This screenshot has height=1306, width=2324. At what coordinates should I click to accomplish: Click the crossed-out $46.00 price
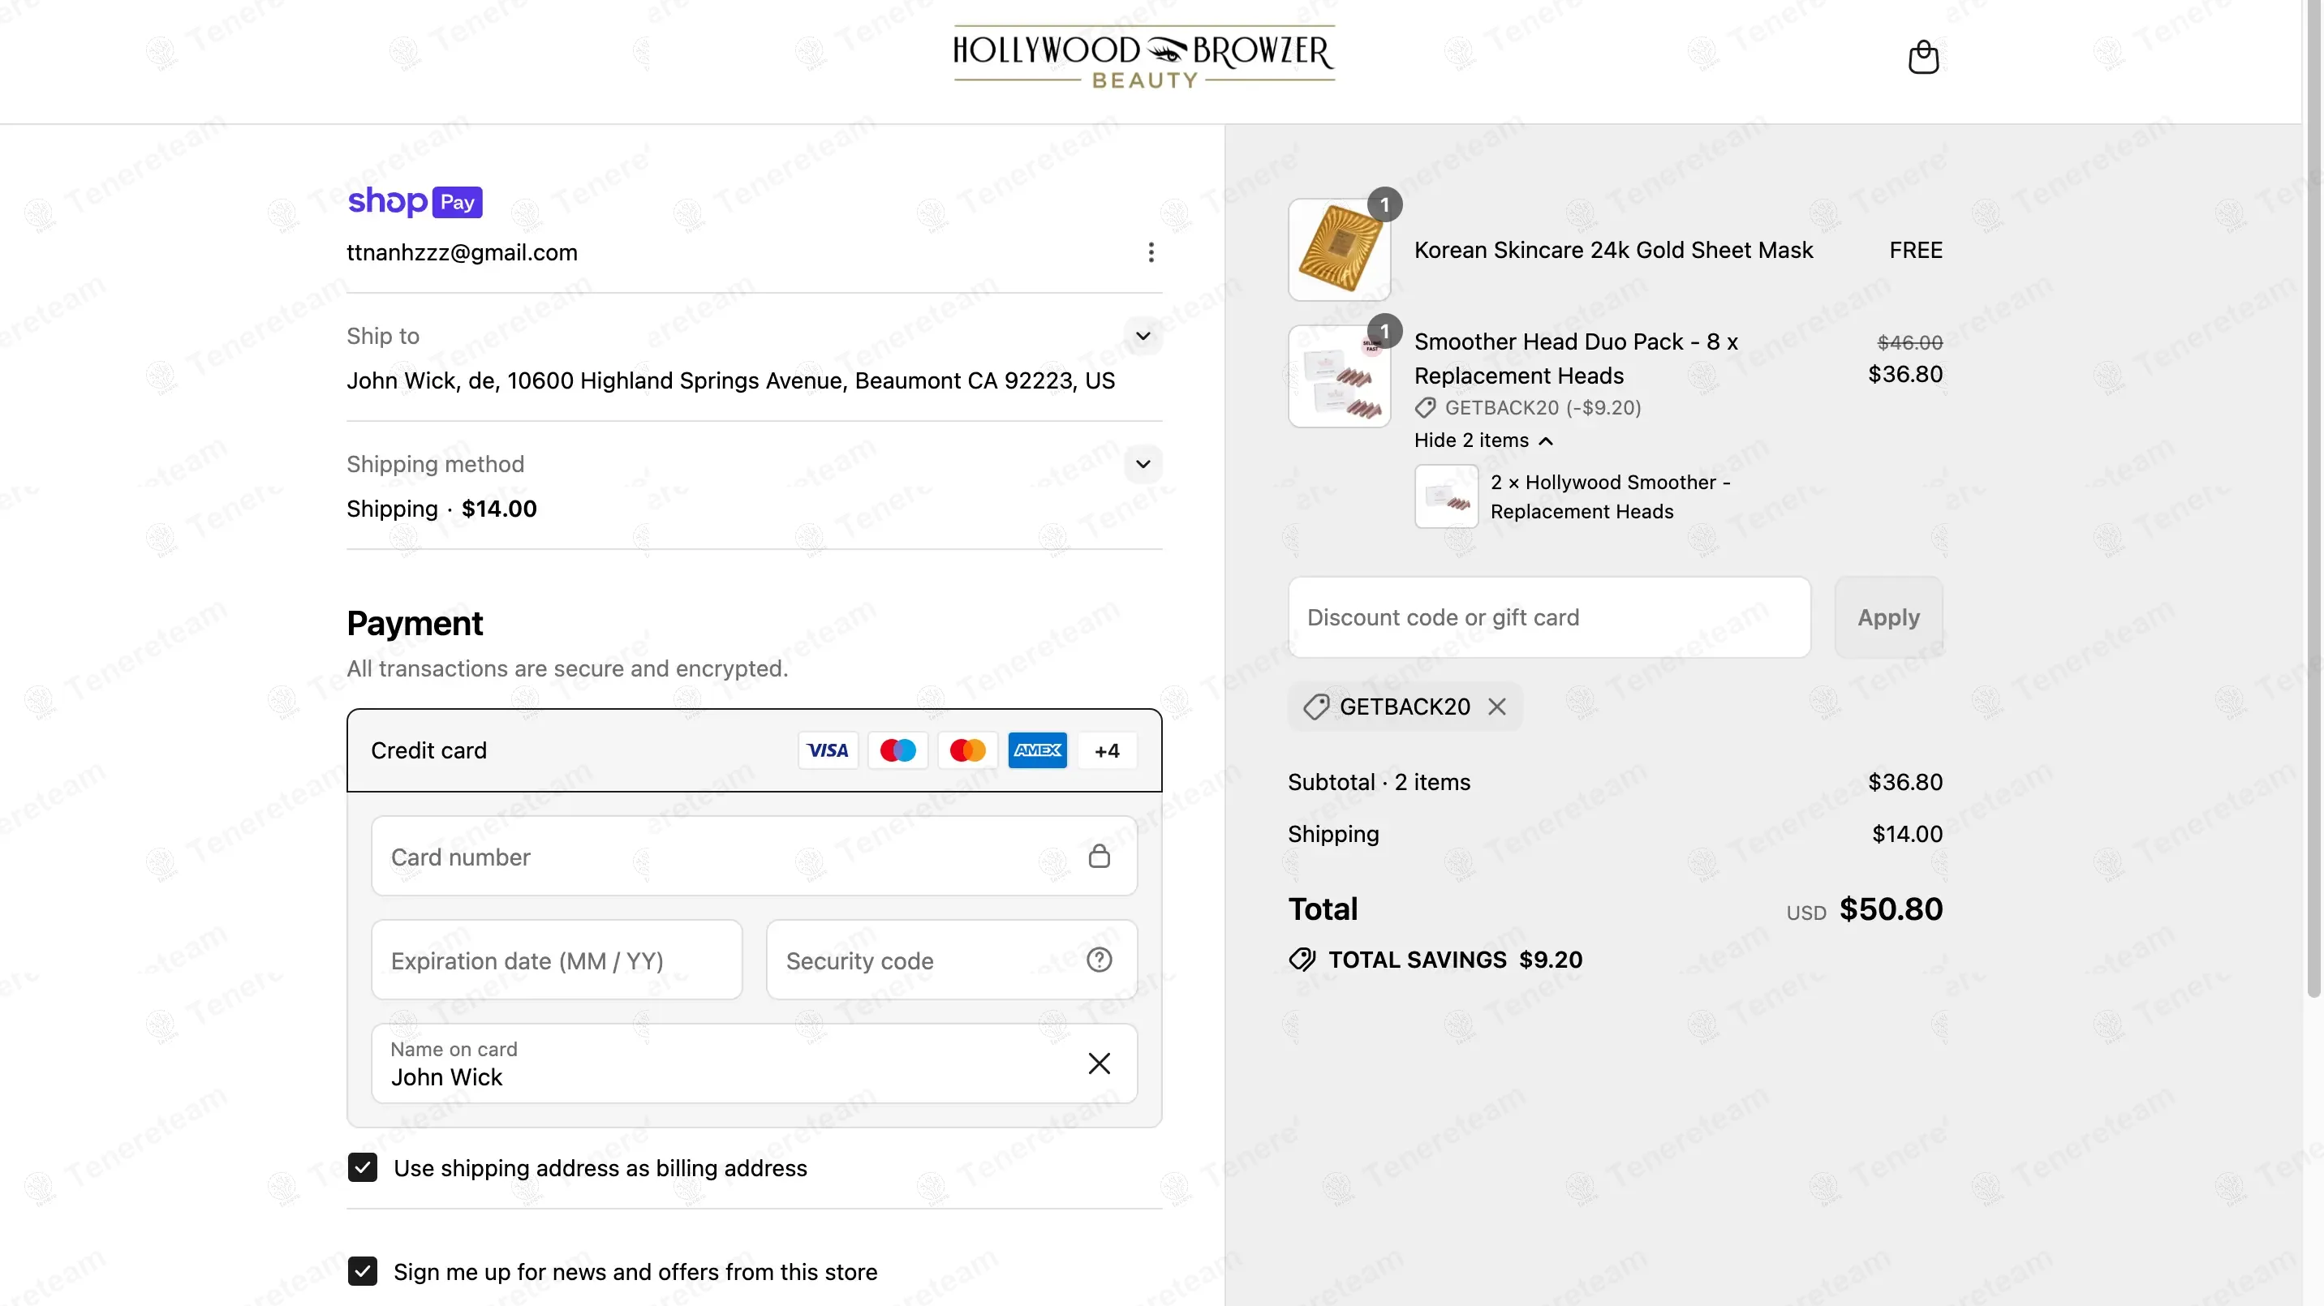point(1909,343)
